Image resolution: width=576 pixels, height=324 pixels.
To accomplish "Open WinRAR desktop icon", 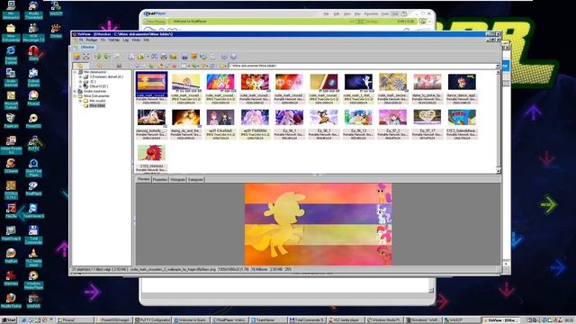I will click(33, 301).
